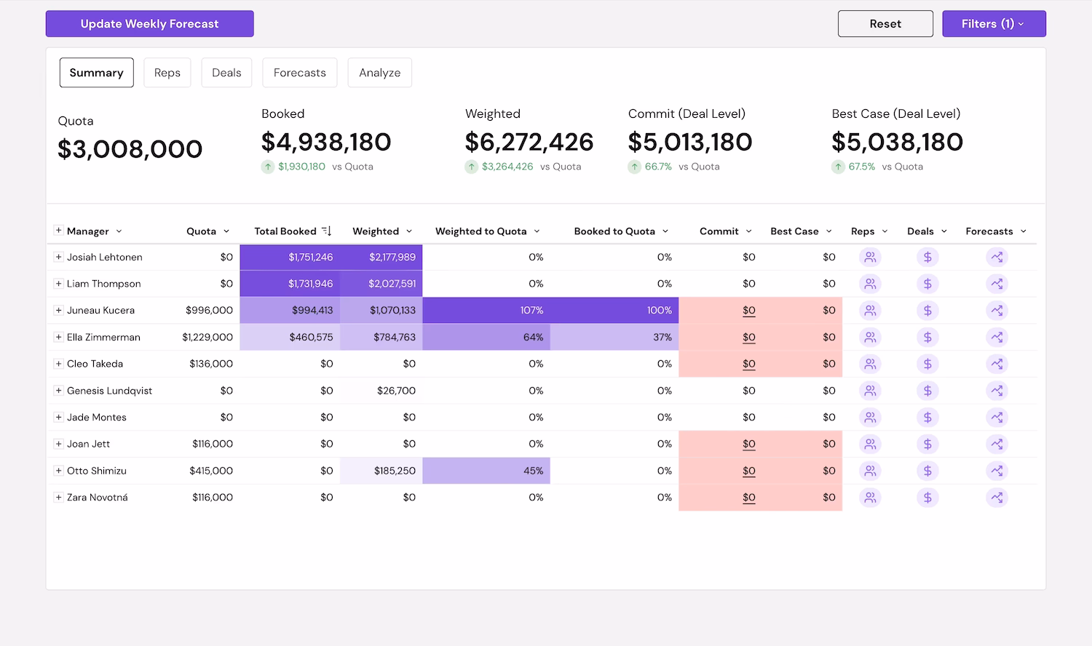The height and width of the screenshot is (646, 1092).
Task: Expand Genesis Lundqvist's row
Action: 59,391
